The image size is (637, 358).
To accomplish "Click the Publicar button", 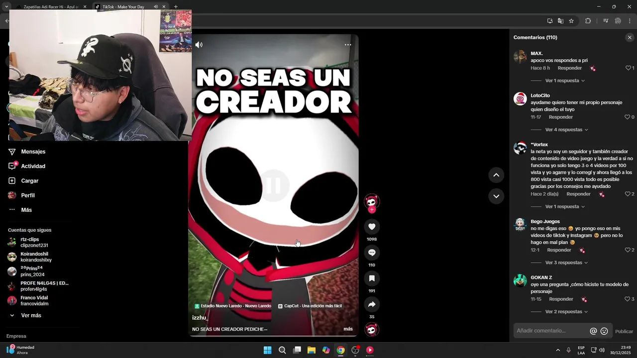I will tap(624, 332).
